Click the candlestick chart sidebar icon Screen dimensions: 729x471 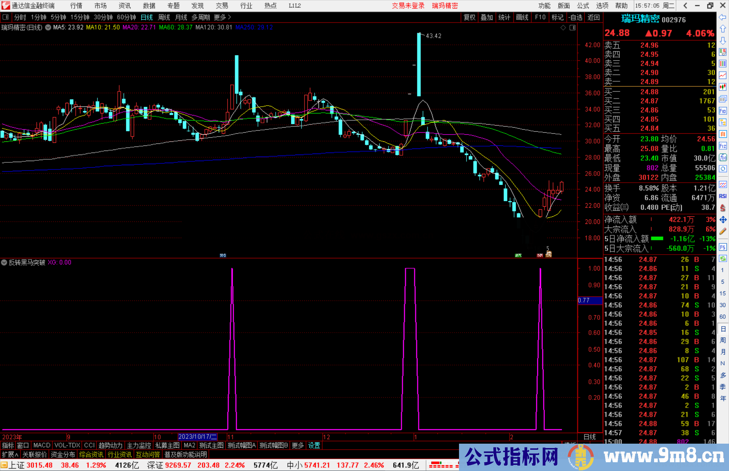pyautogui.click(x=723, y=87)
